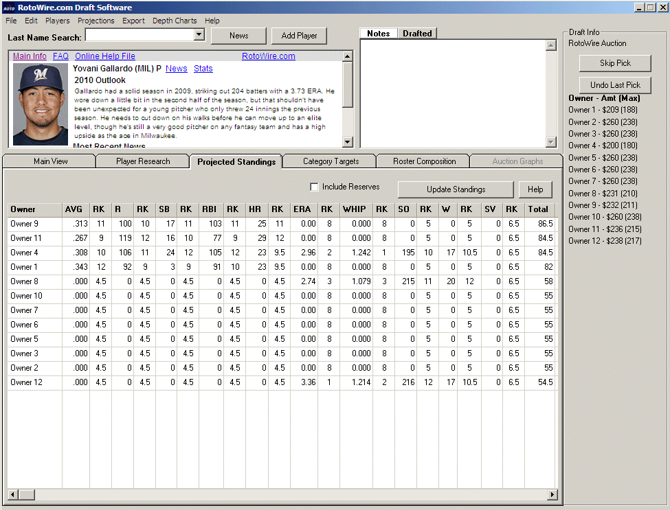Screen dimensions: 670x510
Task: Focus the Last Name Search input field
Action: (139, 34)
